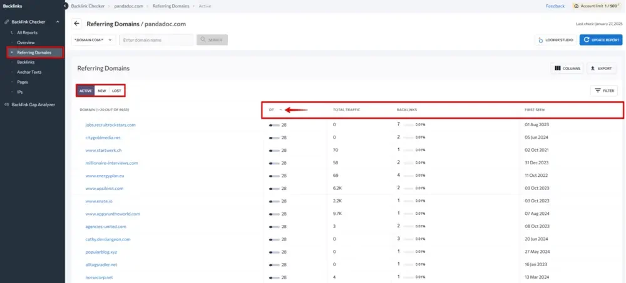Click the Export button
Image resolution: width=626 pixels, height=283 pixels.
click(x=601, y=69)
